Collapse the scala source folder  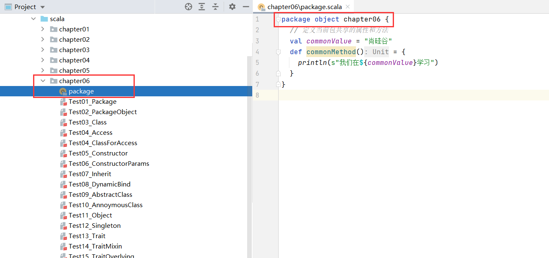pyautogui.click(x=34, y=19)
